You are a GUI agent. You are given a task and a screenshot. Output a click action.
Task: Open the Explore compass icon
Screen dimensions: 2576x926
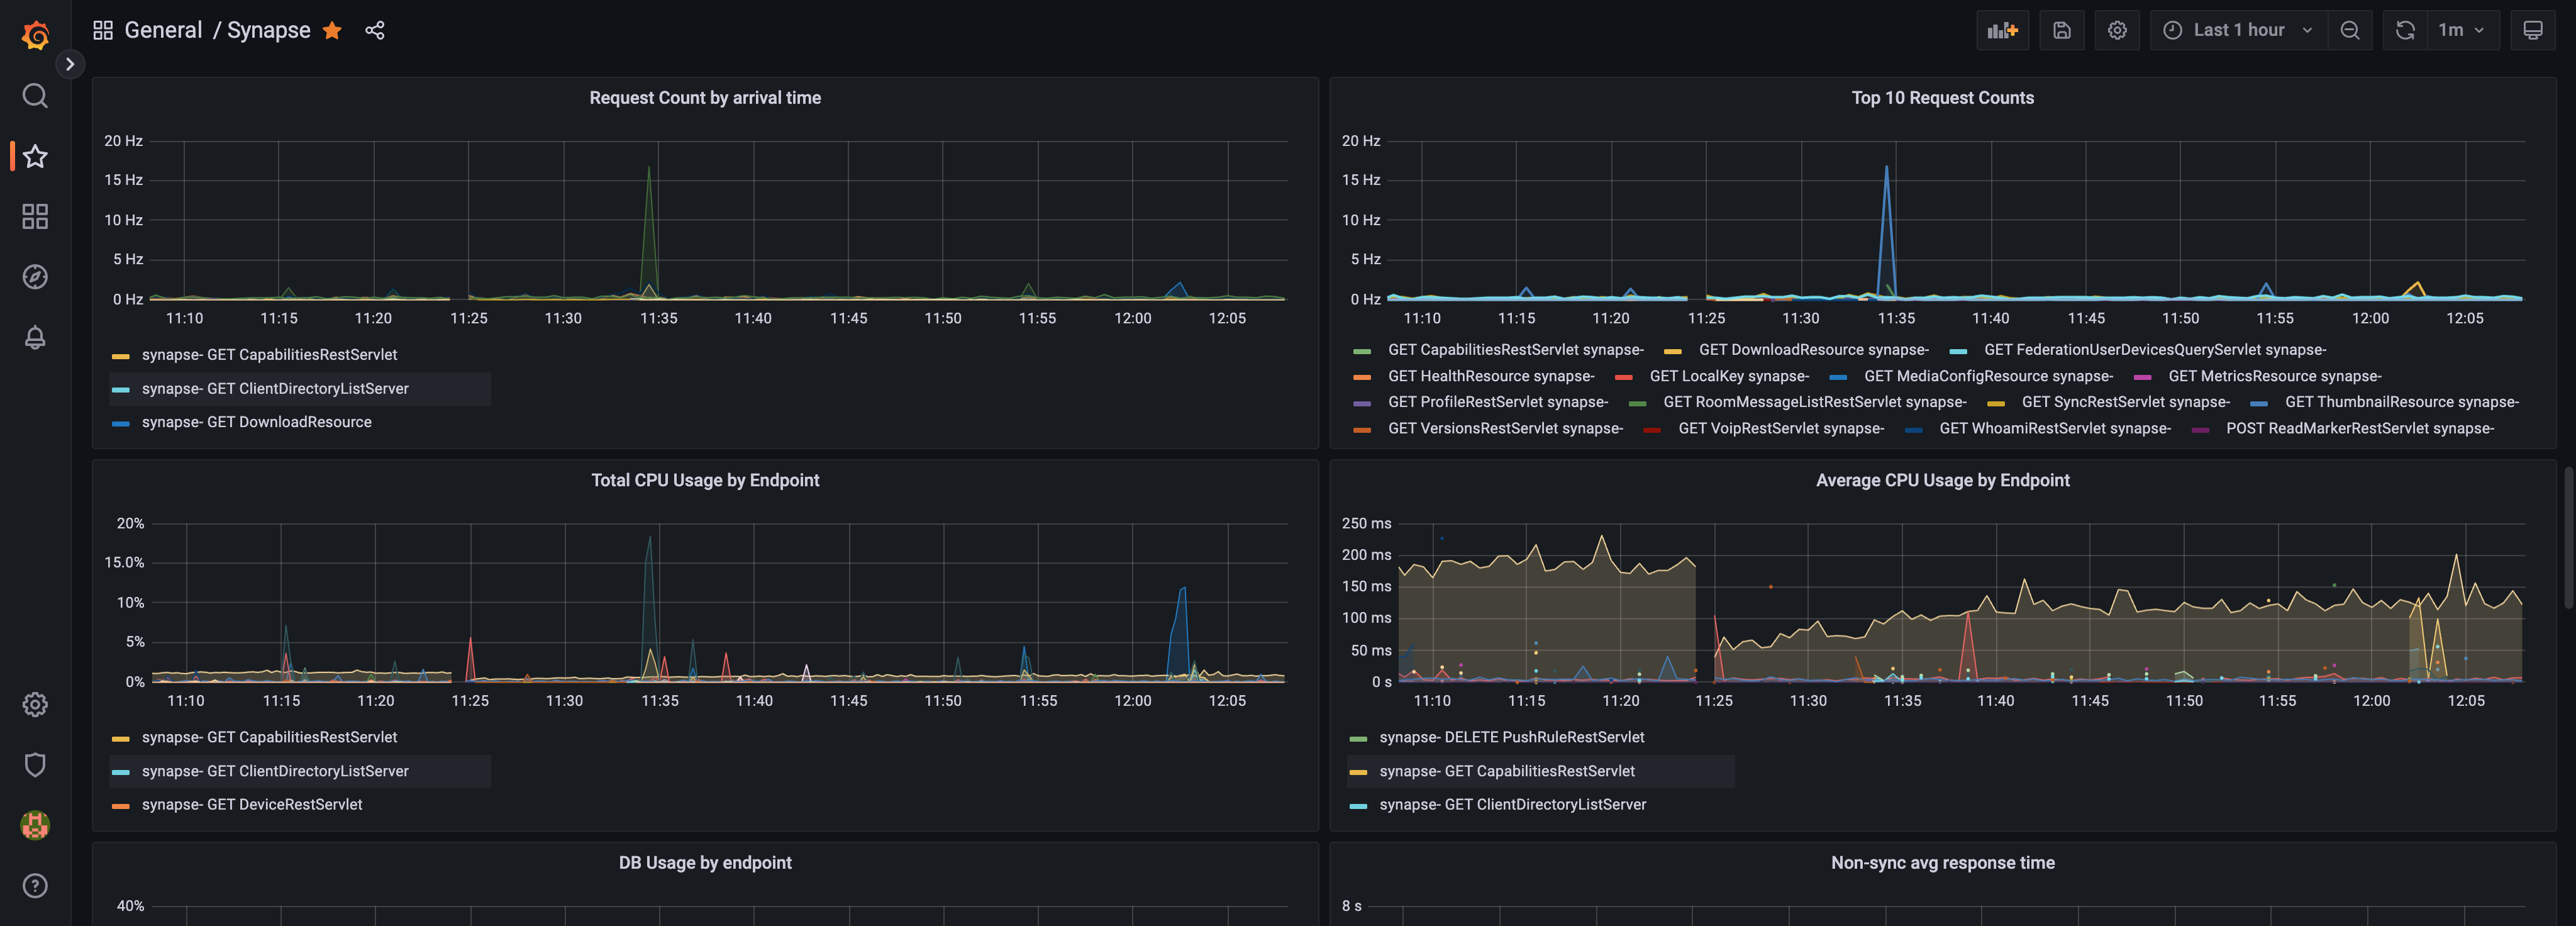[x=34, y=277]
